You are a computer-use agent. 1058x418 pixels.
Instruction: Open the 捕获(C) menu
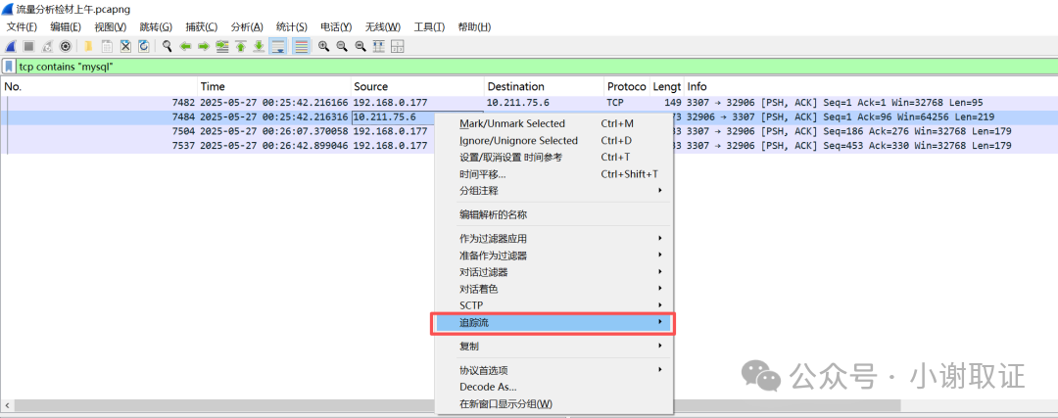pyautogui.click(x=202, y=27)
